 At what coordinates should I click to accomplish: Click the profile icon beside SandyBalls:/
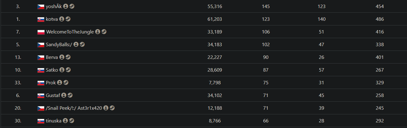(x=76, y=45)
